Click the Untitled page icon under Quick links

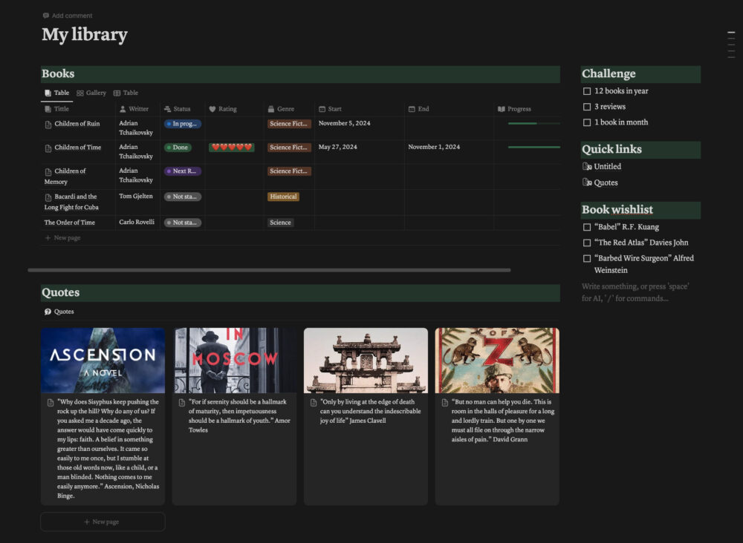pos(588,166)
